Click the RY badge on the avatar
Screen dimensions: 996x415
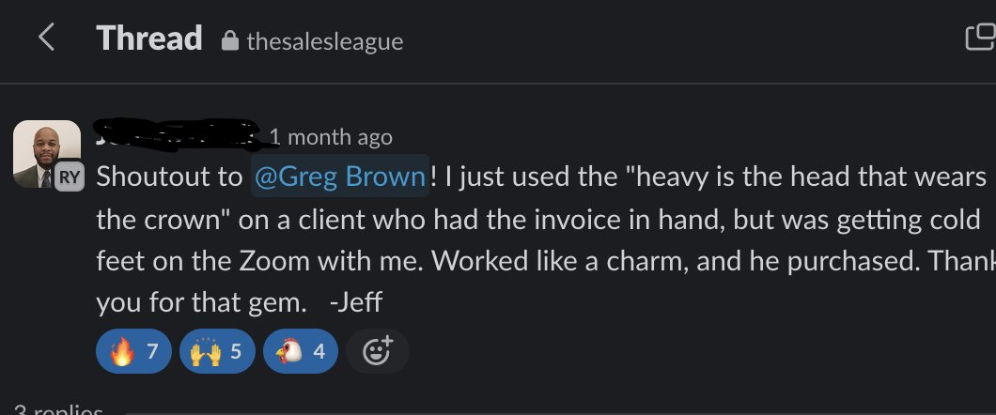[69, 177]
